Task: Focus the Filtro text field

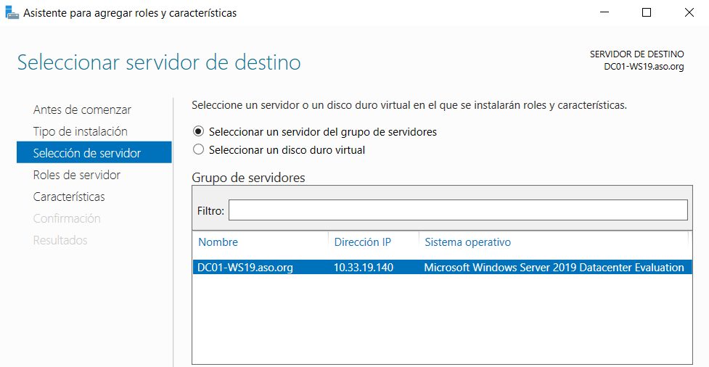Action: tap(457, 210)
